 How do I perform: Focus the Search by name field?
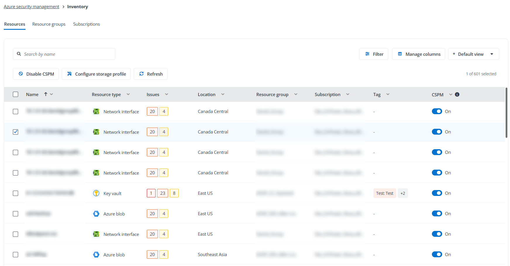tap(67, 54)
